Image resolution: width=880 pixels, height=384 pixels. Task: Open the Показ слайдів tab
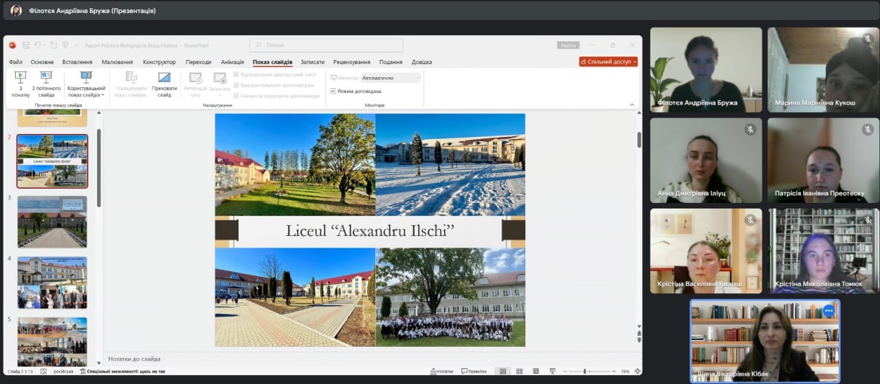[272, 62]
